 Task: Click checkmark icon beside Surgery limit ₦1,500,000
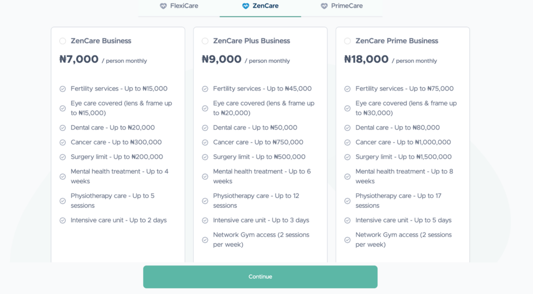tap(347, 157)
